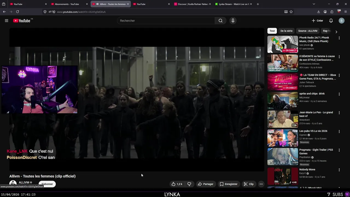Open the account avatar menu
This screenshot has height=197, width=350.
(341, 21)
